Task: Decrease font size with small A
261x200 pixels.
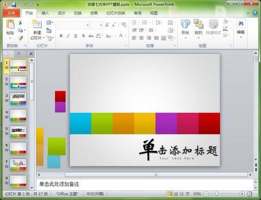Action: click(x=114, y=25)
